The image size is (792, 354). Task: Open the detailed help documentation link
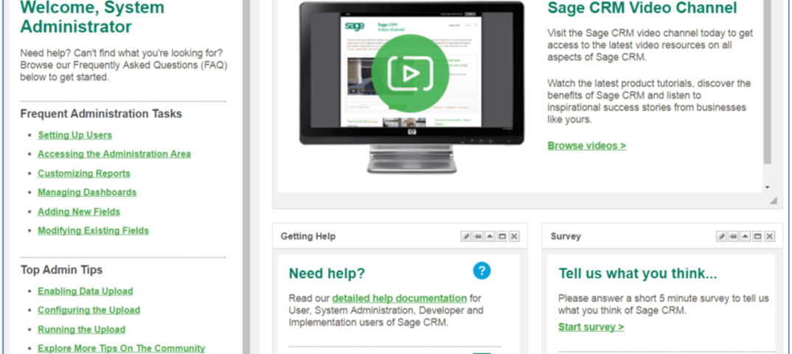click(400, 298)
